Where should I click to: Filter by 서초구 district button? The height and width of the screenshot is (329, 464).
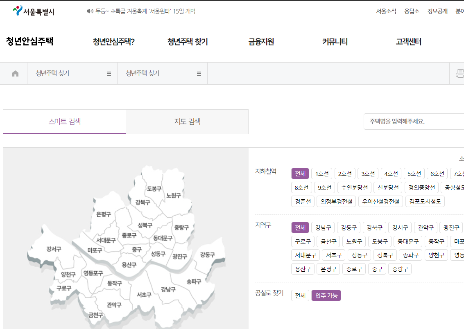[333, 255]
